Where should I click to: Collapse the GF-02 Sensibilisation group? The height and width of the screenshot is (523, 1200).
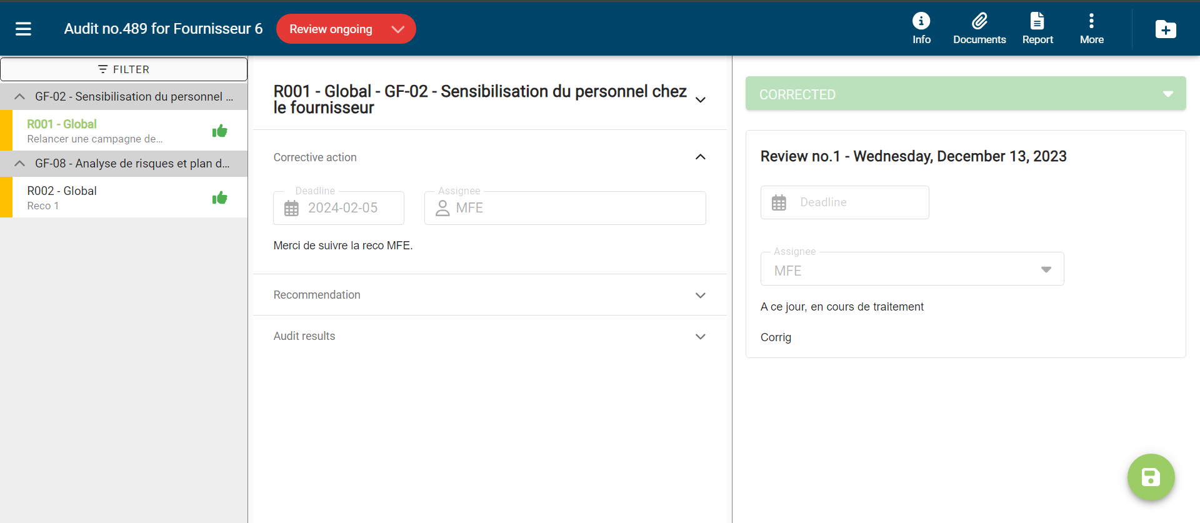(20, 96)
